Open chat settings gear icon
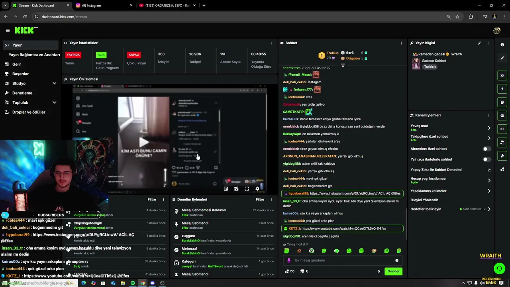Image resolution: width=510 pixels, height=287 pixels. click(379, 271)
